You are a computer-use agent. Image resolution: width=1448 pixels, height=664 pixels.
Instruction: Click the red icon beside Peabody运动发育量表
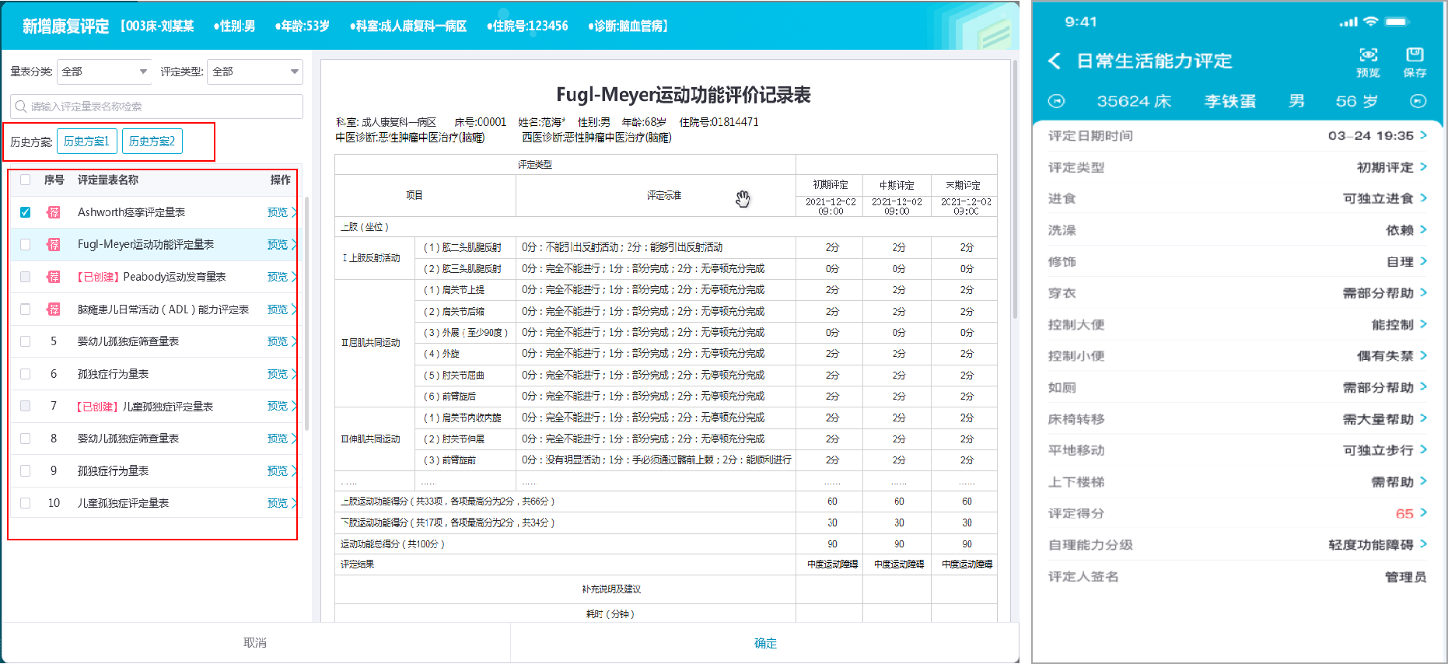pos(54,277)
